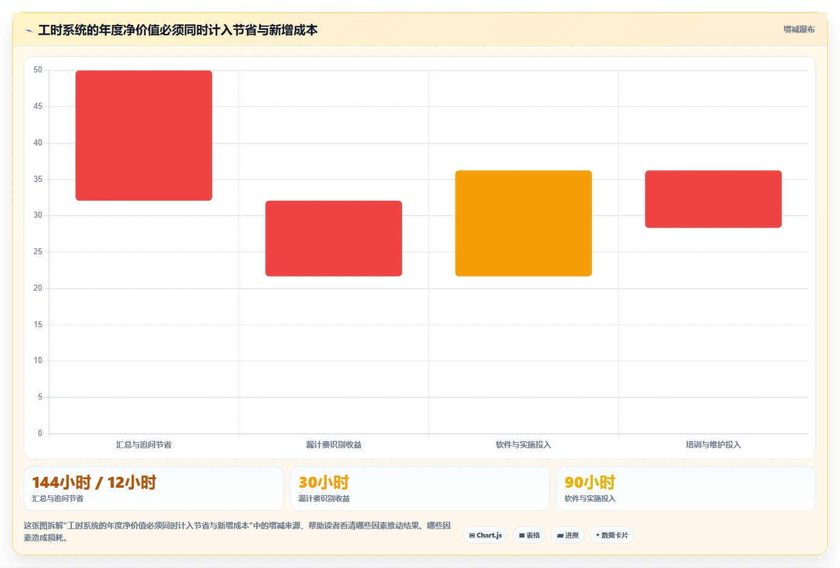Click the description paragraph starting 这张图拆解
Screen dimensions: 840x568
click(237, 532)
